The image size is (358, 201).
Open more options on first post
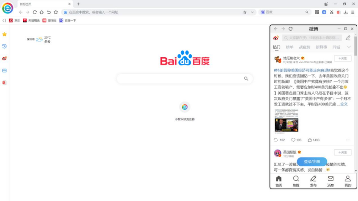point(348,140)
